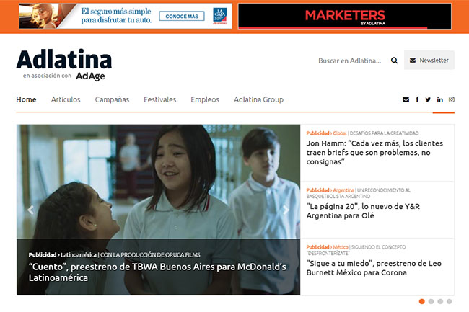Image resolution: width=469 pixels, height=312 pixels.
Task: Open "La página 20" Y&R Argentina article
Action: pyautogui.click(x=363, y=211)
